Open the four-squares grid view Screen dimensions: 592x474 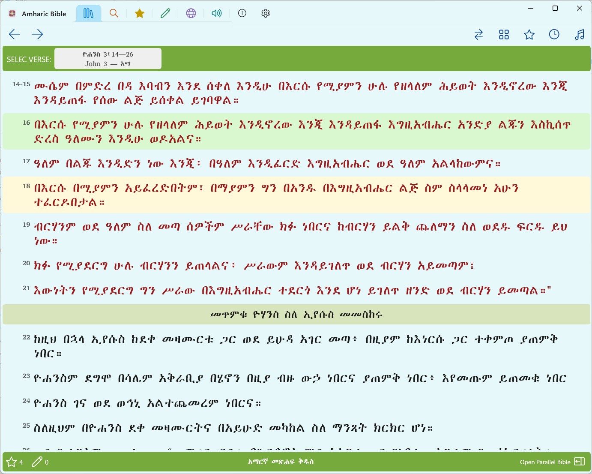tap(504, 35)
